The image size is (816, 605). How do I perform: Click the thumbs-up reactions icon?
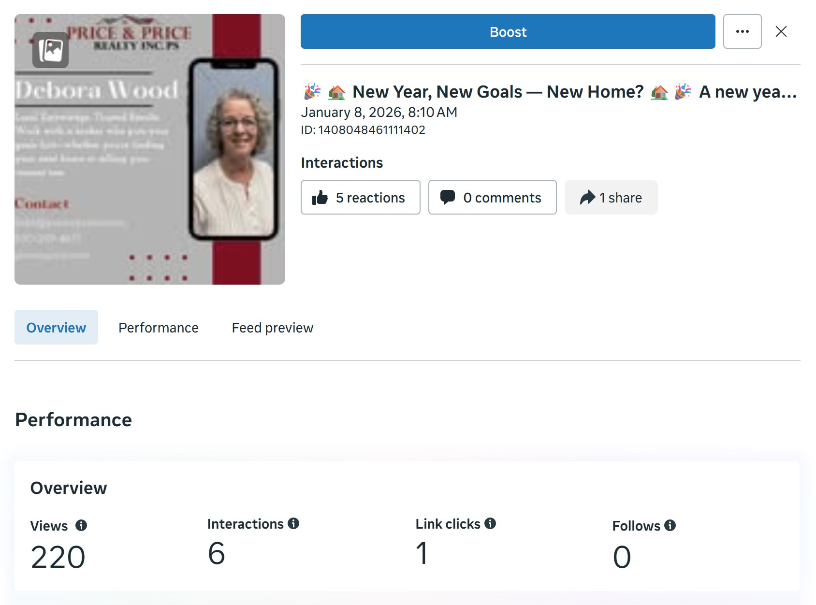tap(320, 198)
